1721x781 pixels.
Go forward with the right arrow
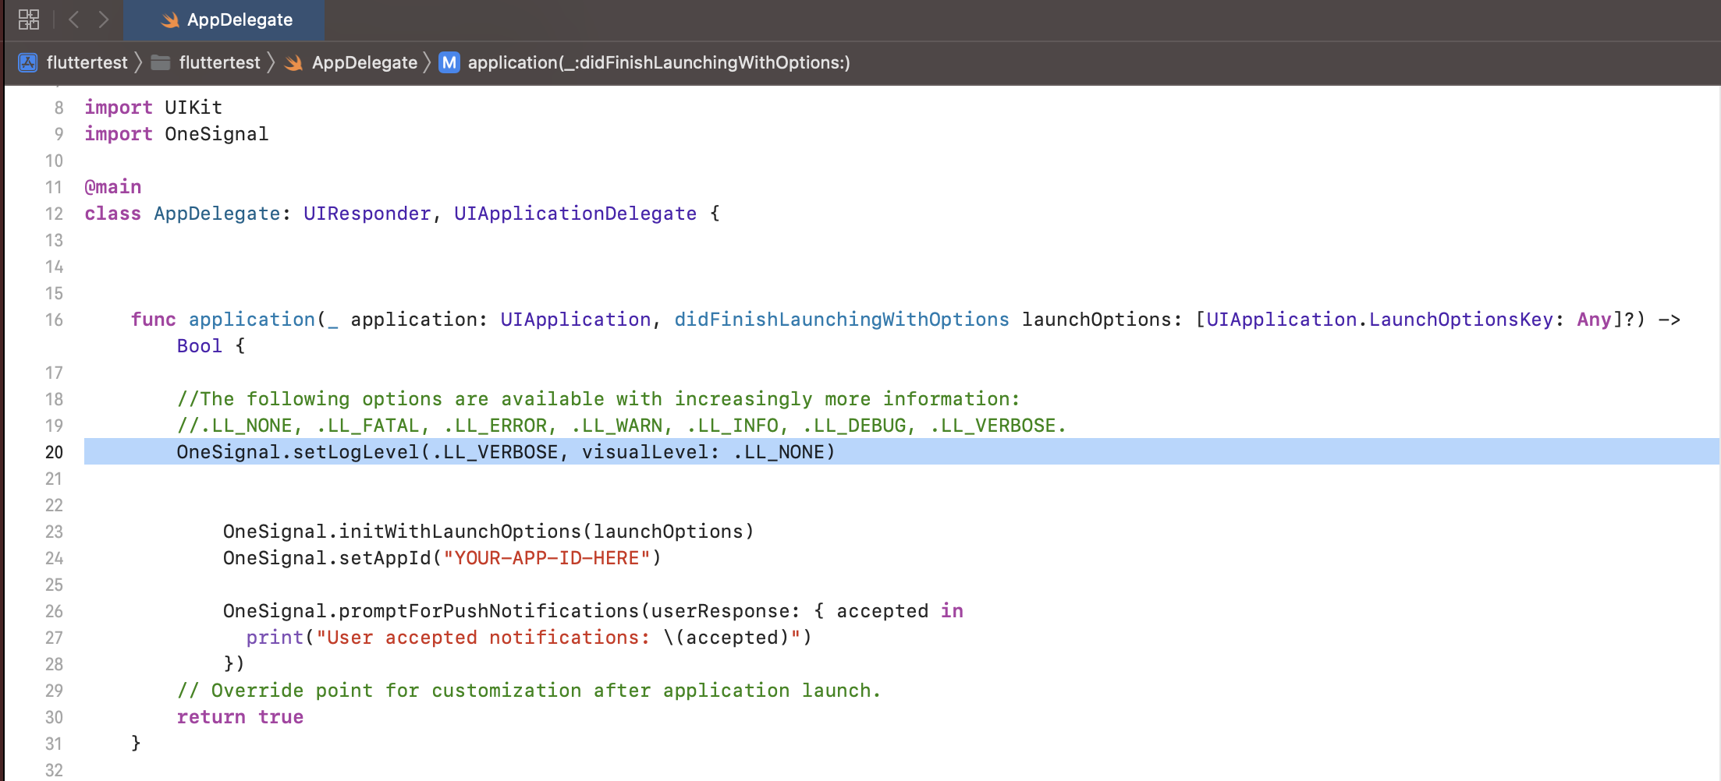tap(103, 19)
